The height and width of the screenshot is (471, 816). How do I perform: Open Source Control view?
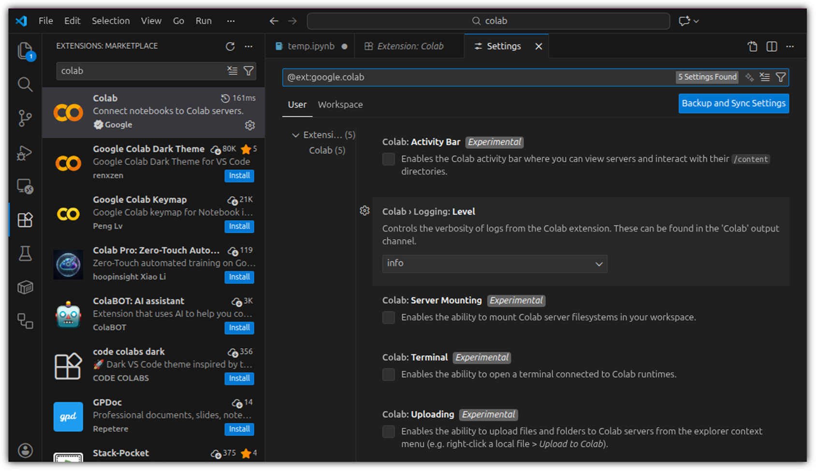(25, 118)
